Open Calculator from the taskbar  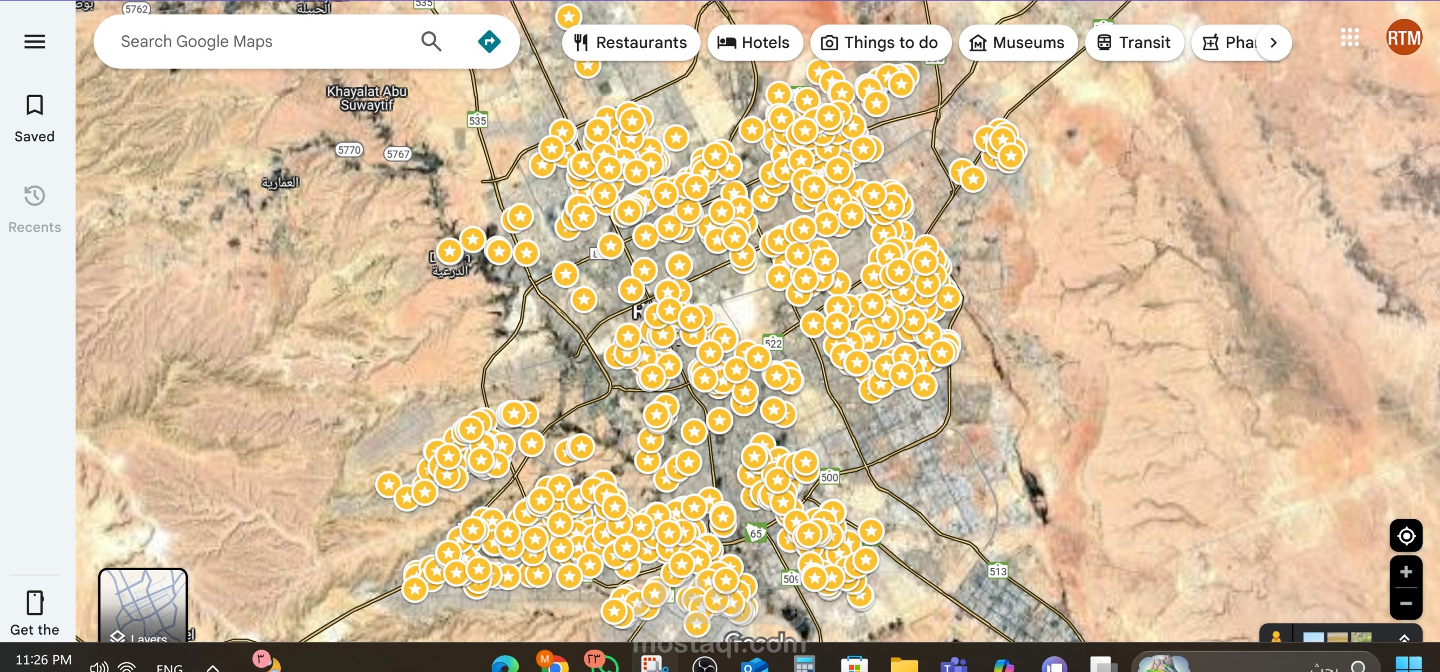(x=804, y=663)
